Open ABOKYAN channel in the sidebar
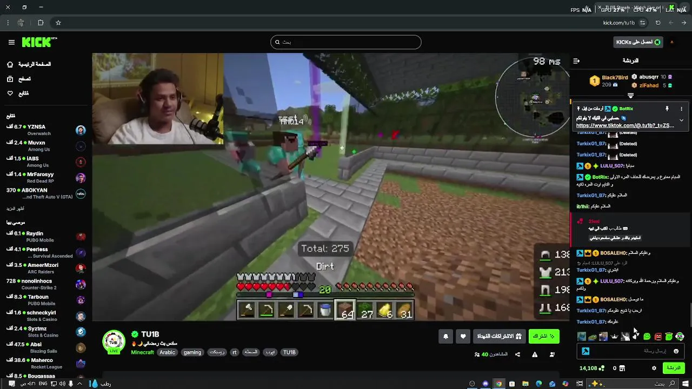The height and width of the screenshot is (389, 692). (x=46, y=193)
